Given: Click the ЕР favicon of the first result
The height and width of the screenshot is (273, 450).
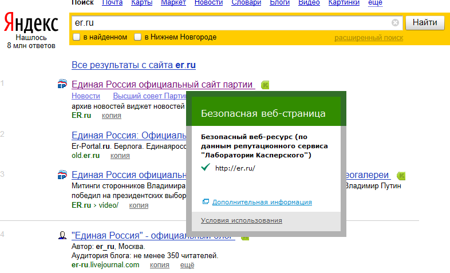Looking at the screenshot, I should [62, 84].
